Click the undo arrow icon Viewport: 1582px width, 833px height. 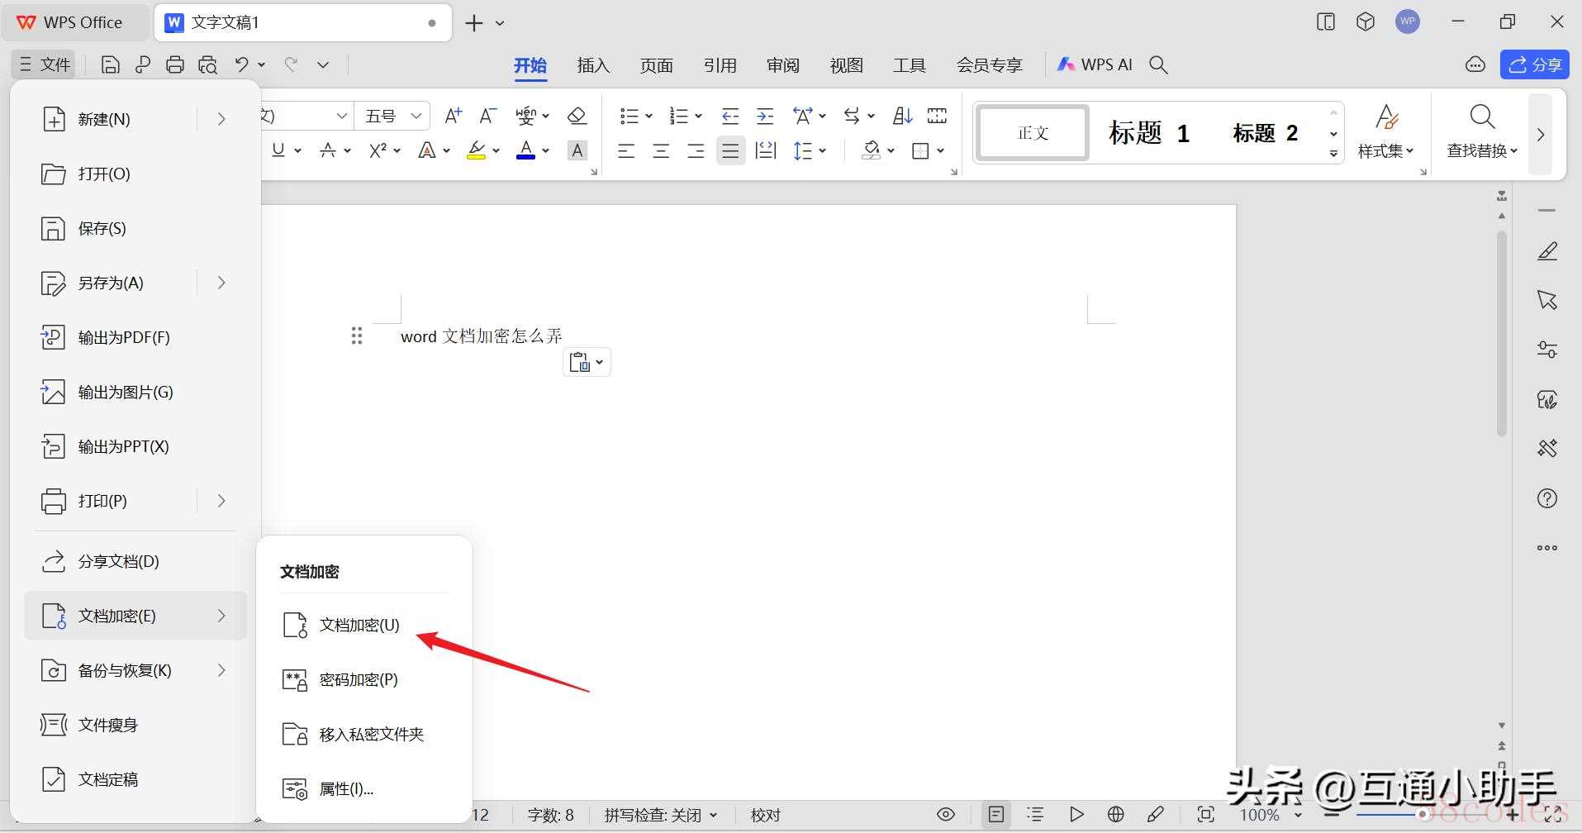[x=241, y=64]
